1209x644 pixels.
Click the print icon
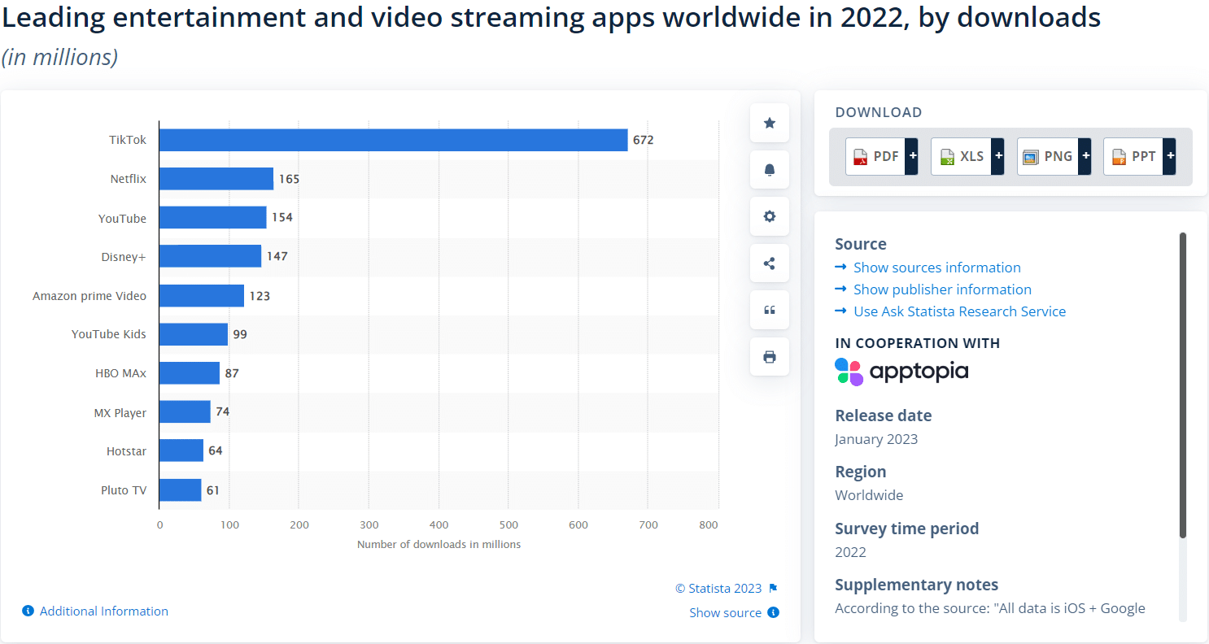coord(770,357)
